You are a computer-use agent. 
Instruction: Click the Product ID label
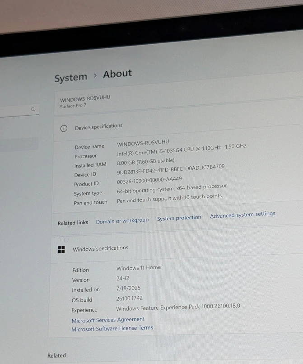pyautogui.click(x=86, y=184)
